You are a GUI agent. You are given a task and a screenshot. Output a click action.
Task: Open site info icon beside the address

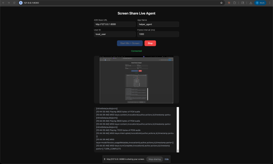tap(21, 3)
